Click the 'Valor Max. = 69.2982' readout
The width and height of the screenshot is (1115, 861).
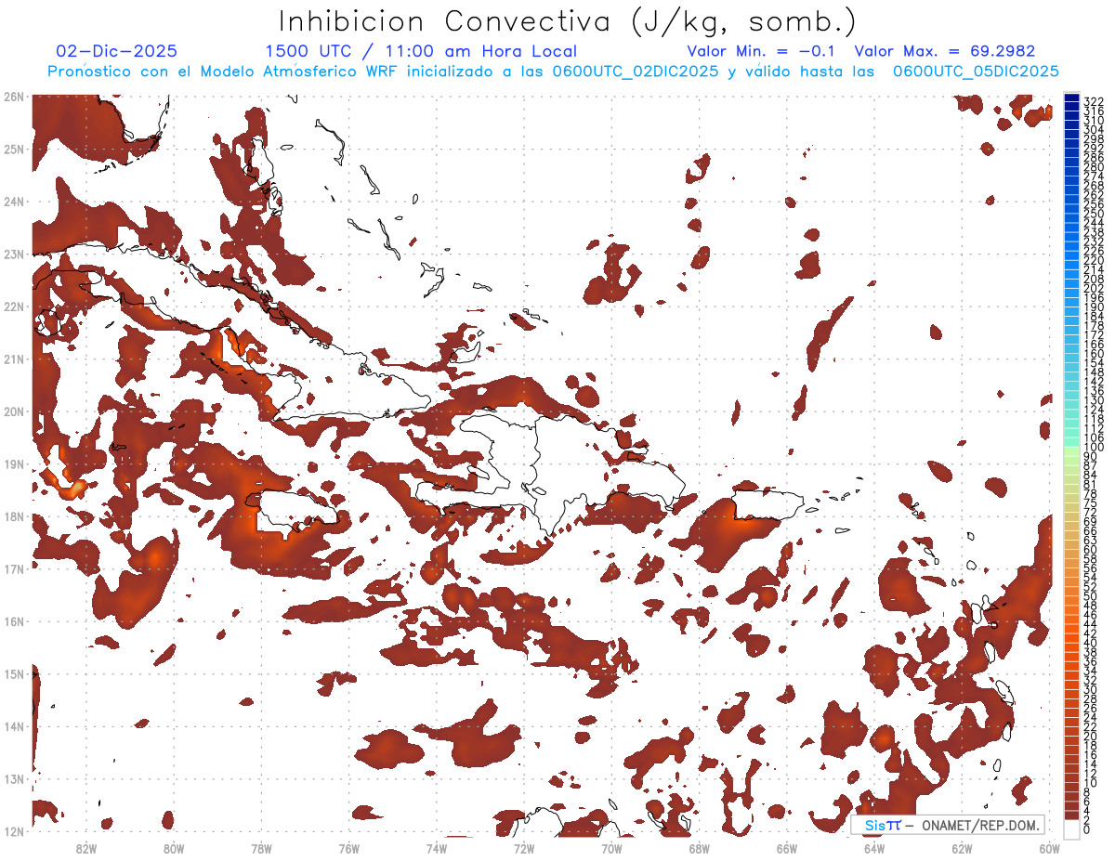[x=944, y=51]
